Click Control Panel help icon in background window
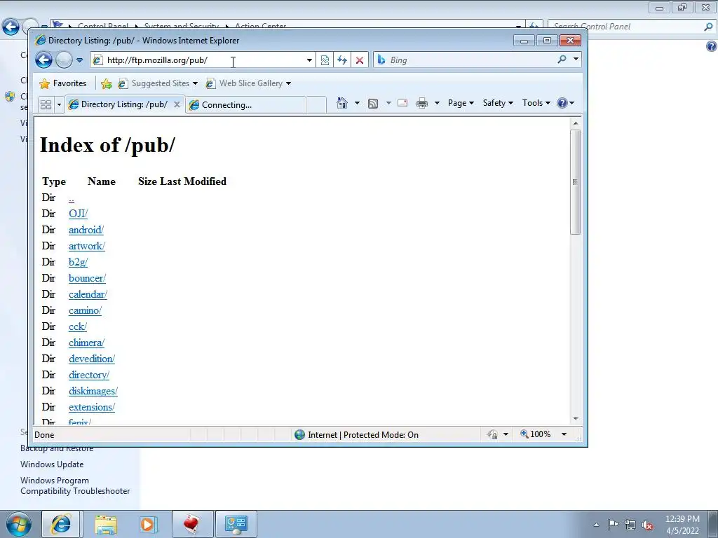The image size is (718, 538). [711, 46]
